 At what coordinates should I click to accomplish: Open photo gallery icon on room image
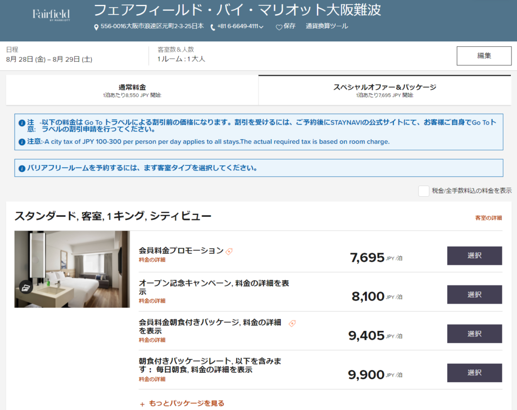coord(26,287)
